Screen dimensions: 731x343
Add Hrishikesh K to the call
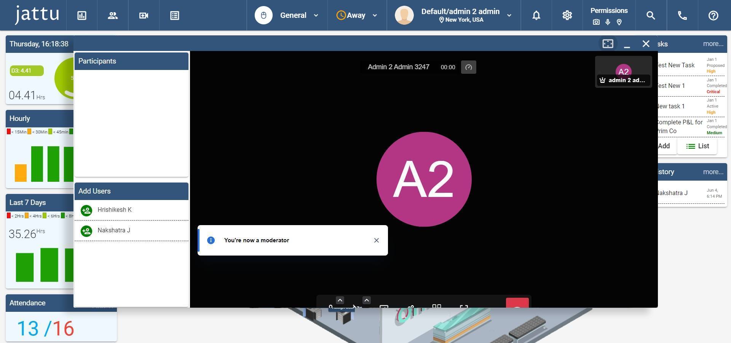click(86, 210)
